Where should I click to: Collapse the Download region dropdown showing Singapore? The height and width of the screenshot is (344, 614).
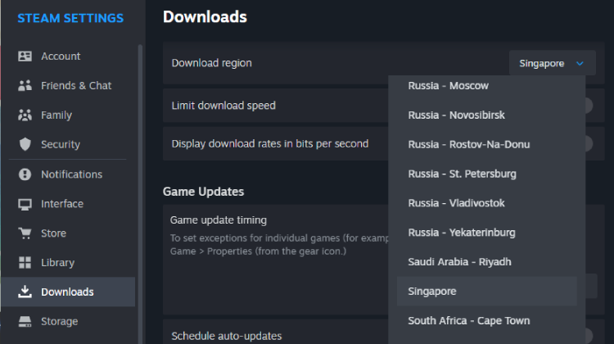point(552,63)
